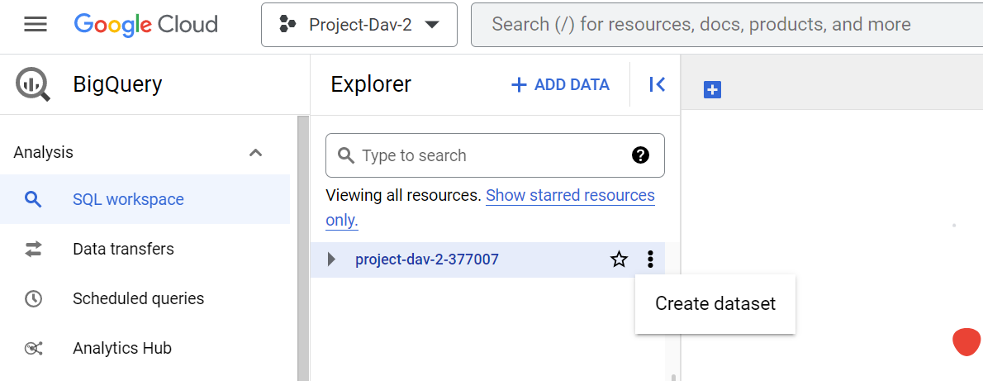Select Create dataset from the menu
Viewport: 983px width, 381px height.
click(x=715, y=304)
